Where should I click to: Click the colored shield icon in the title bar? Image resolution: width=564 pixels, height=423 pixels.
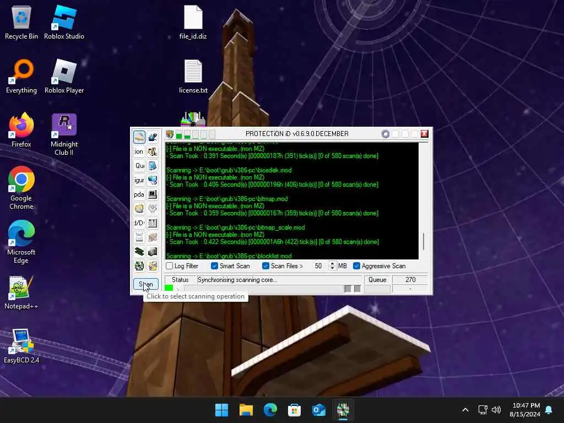tap(170, 134)
